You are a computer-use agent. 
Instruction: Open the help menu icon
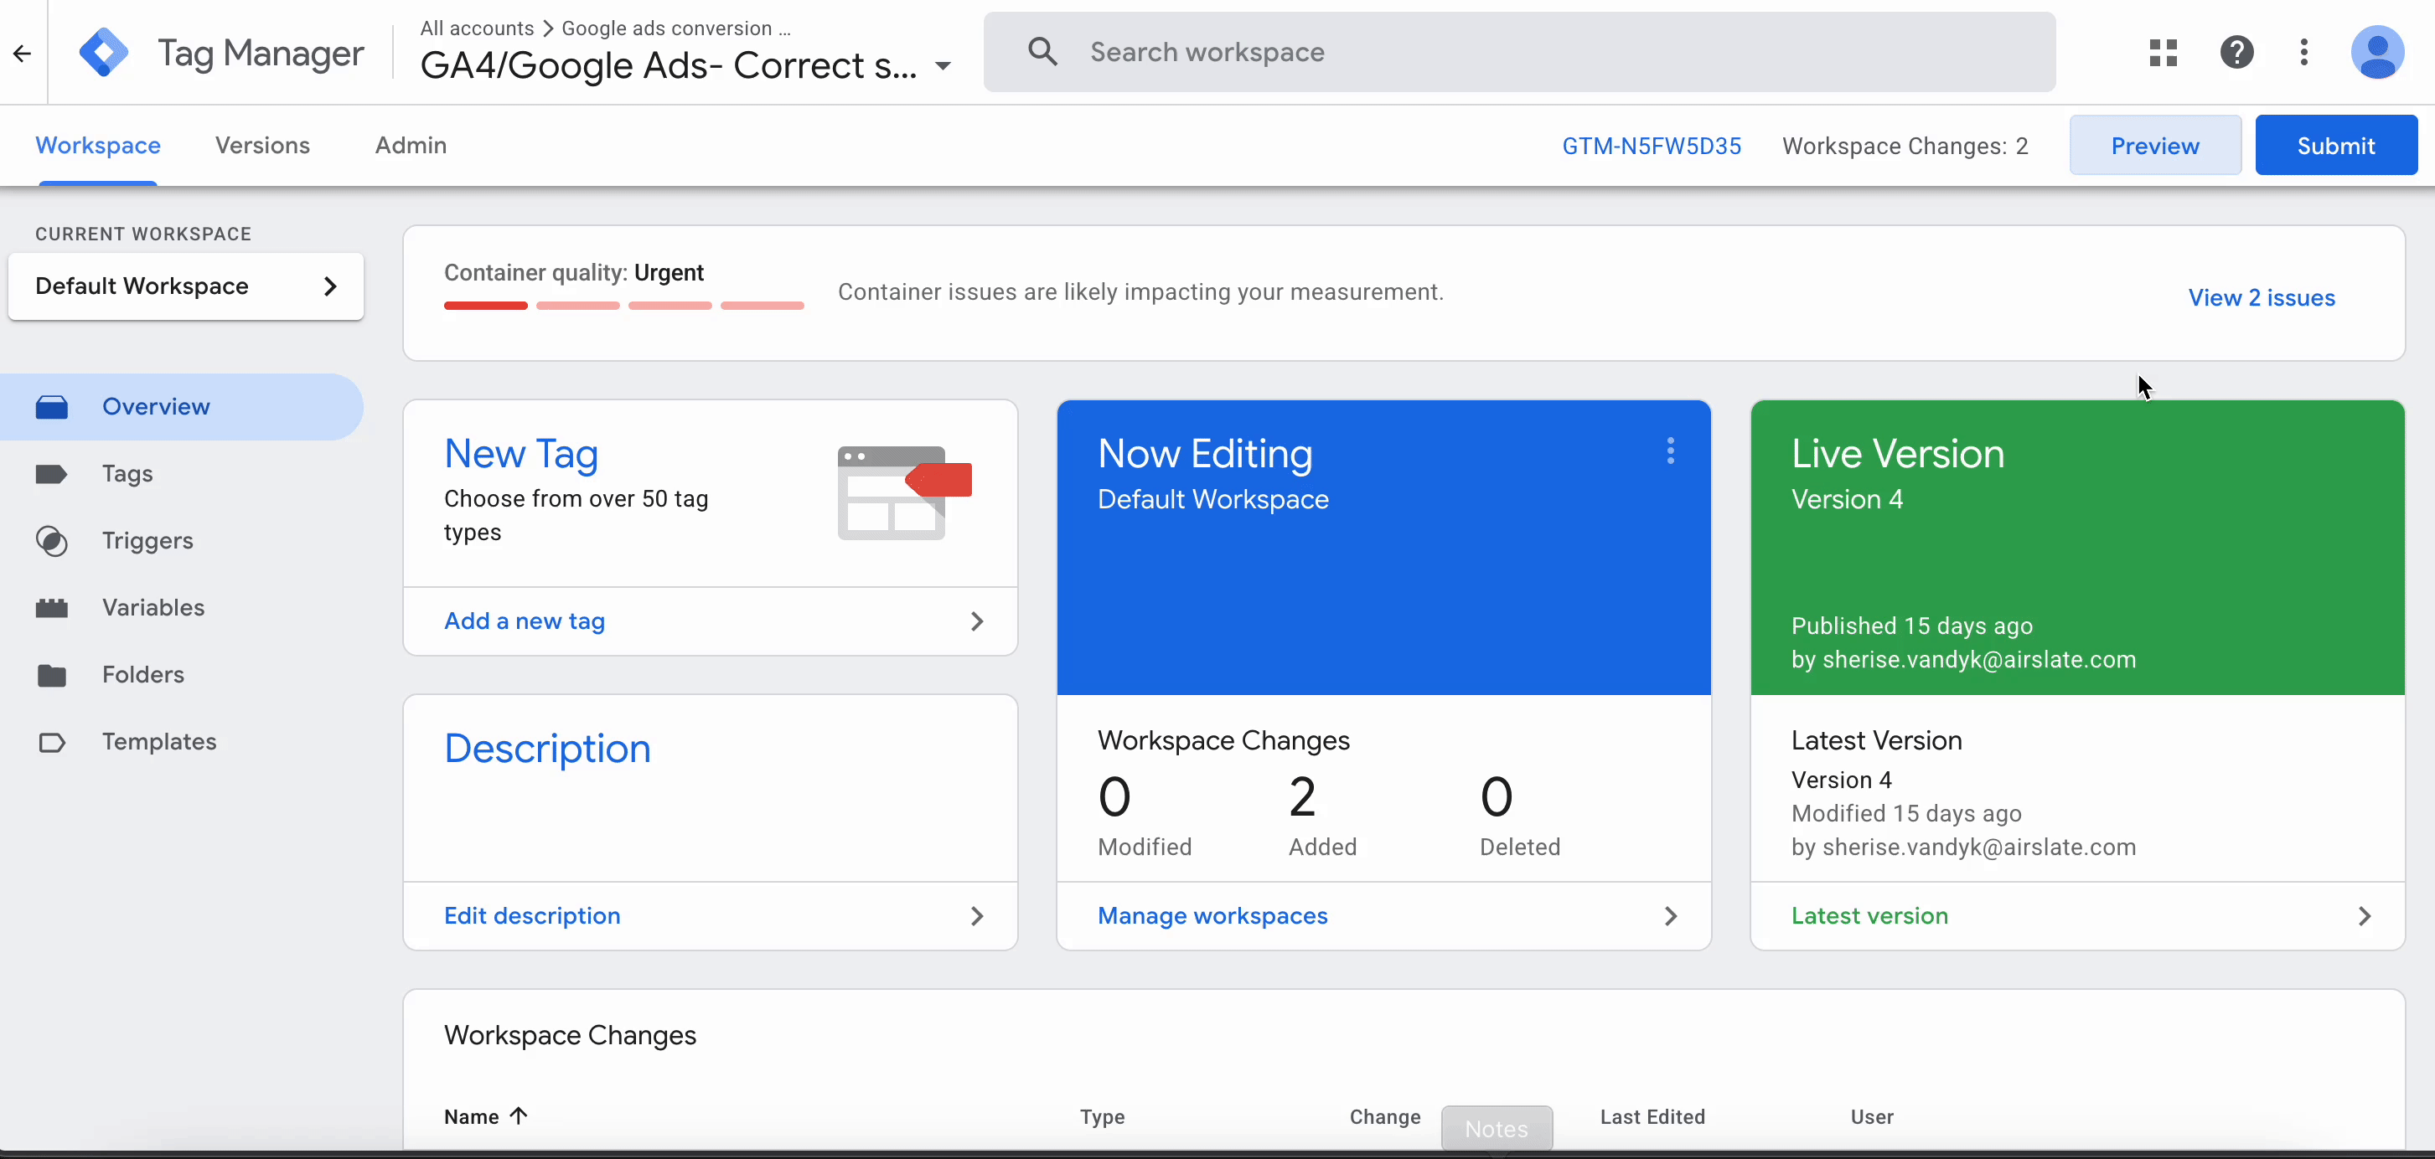(2237, 52)
